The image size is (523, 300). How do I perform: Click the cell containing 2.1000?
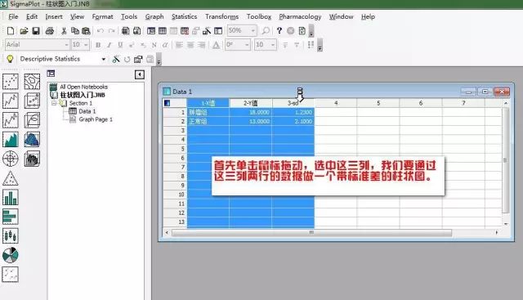(x=293, y=122)
